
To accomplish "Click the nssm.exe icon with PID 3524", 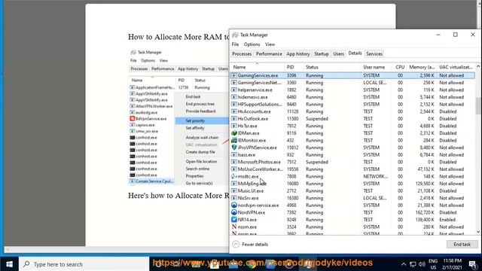I will click(234, 227).
